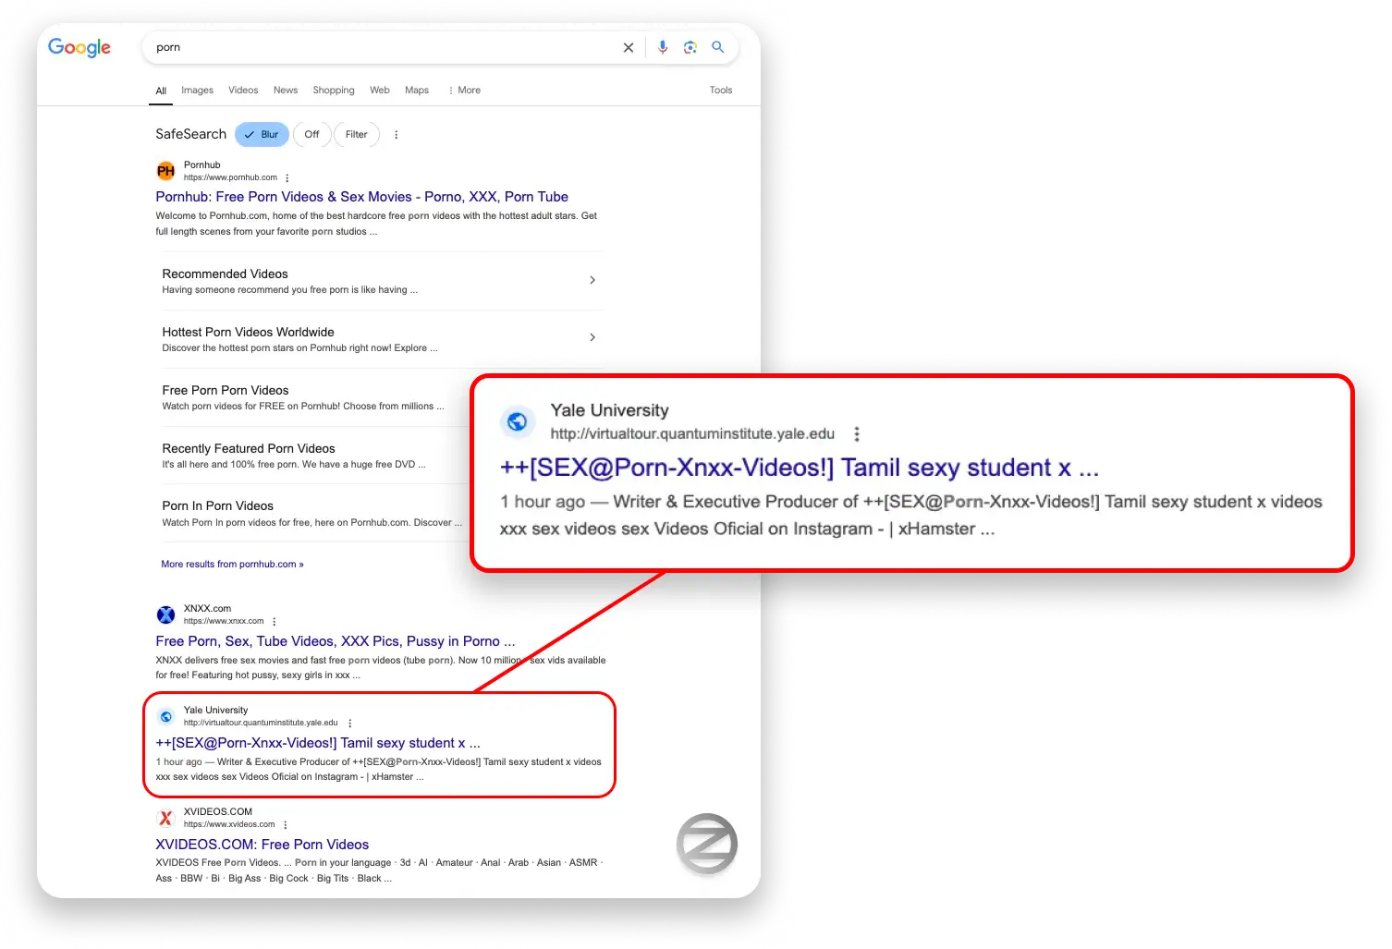Image resolution: width=1392 pixels, height=949 pixels.
Task: Open the XNXX result title link
Action: (x=336, y=641)
